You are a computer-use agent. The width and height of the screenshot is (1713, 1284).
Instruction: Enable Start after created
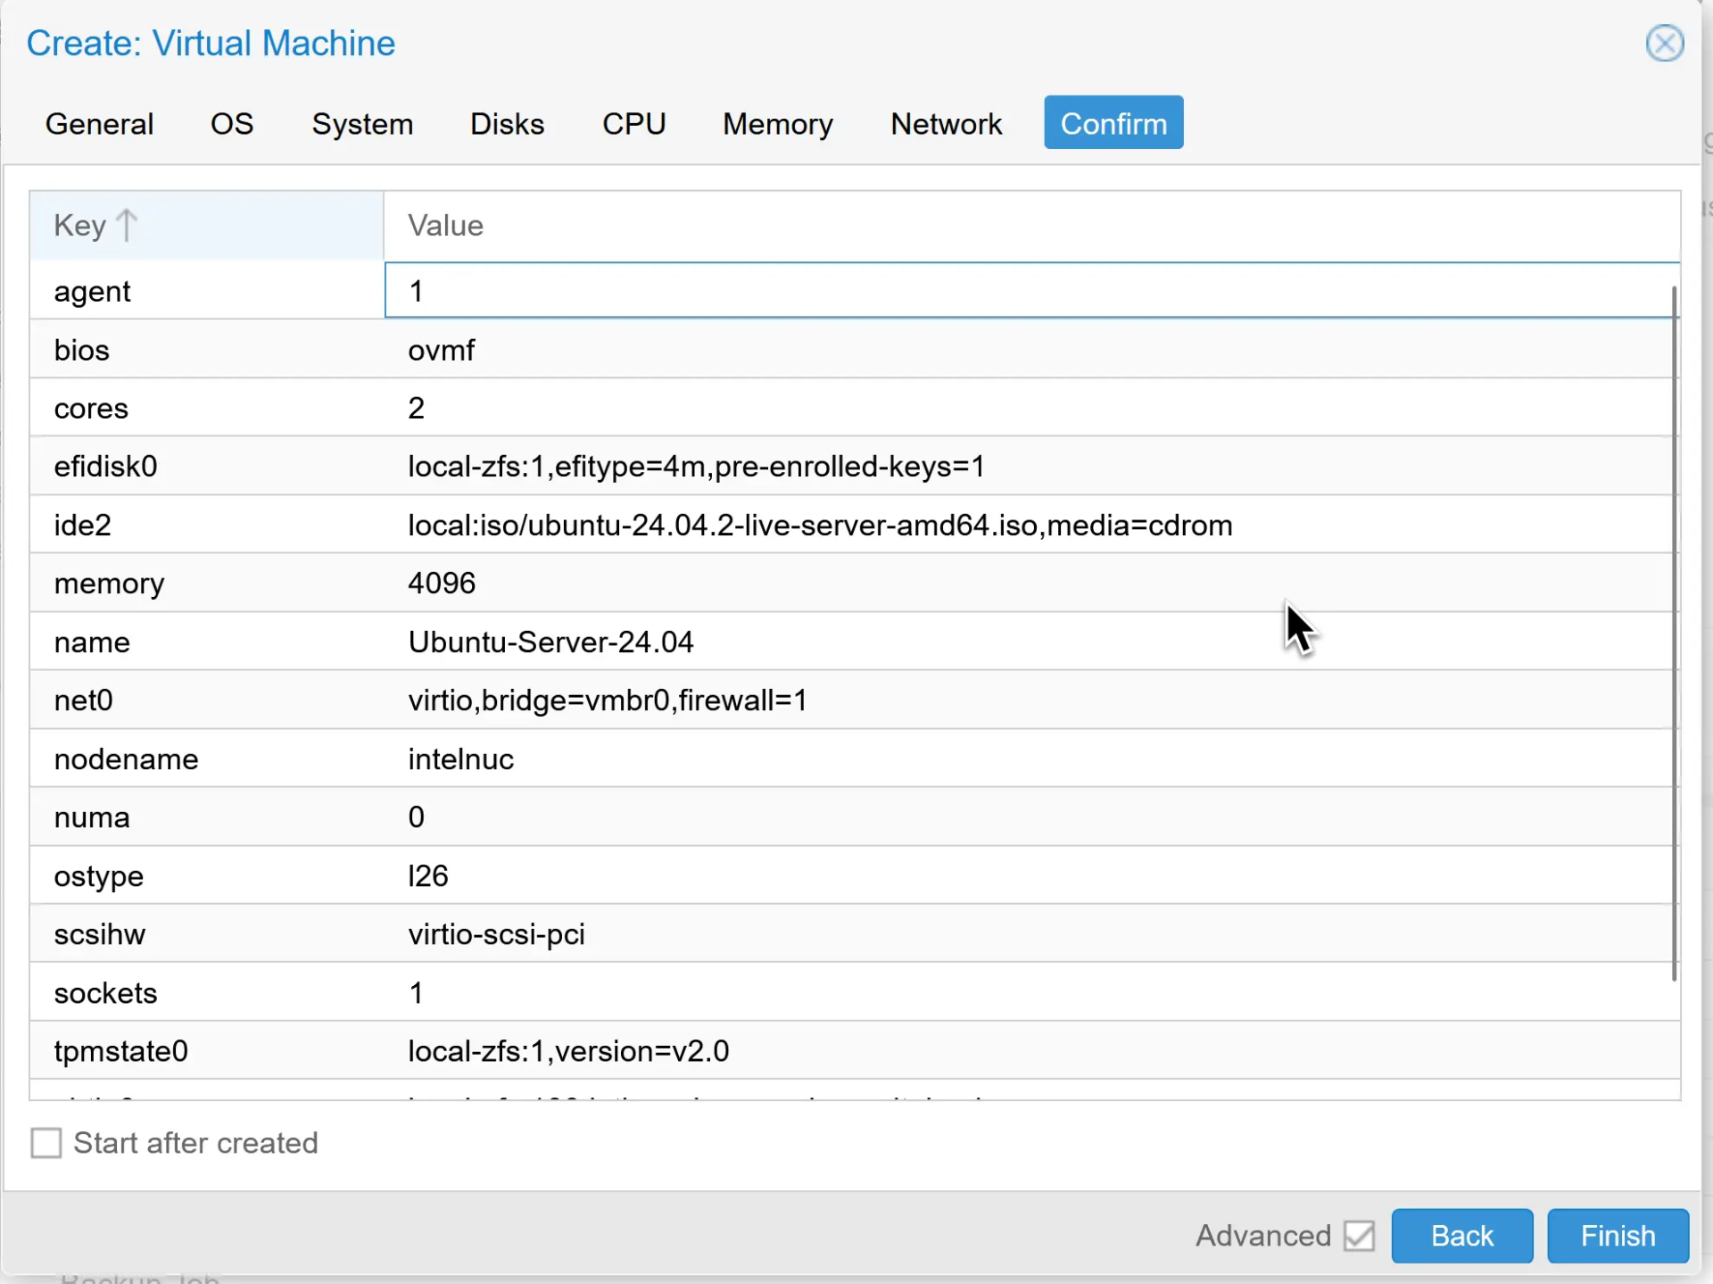46,1143
